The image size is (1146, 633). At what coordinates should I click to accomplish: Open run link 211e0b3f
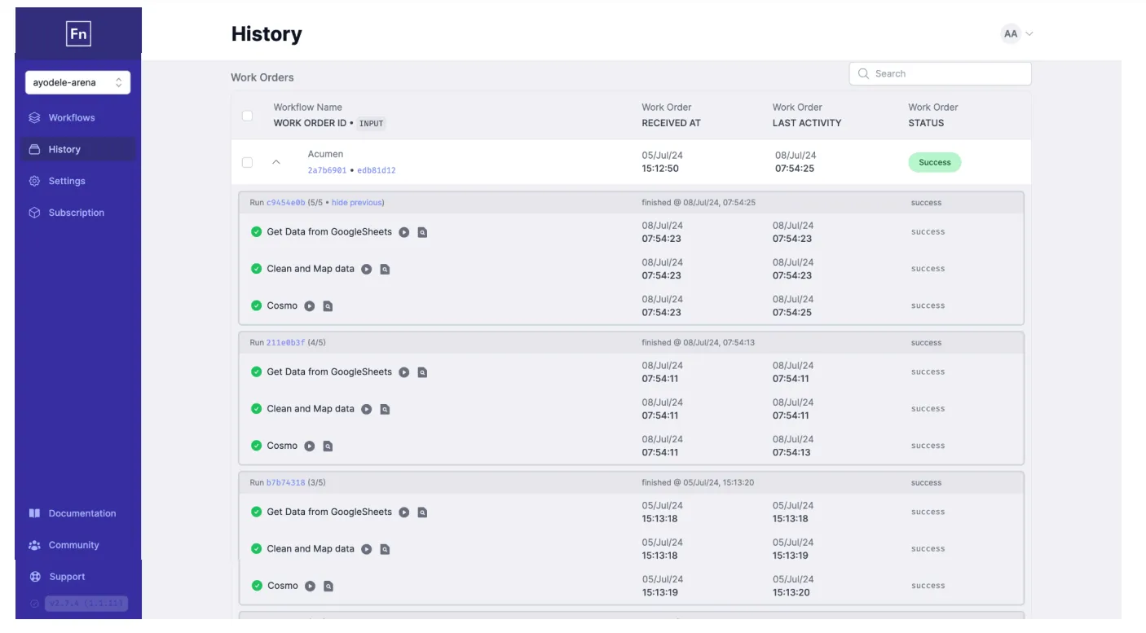pos(285,343)
